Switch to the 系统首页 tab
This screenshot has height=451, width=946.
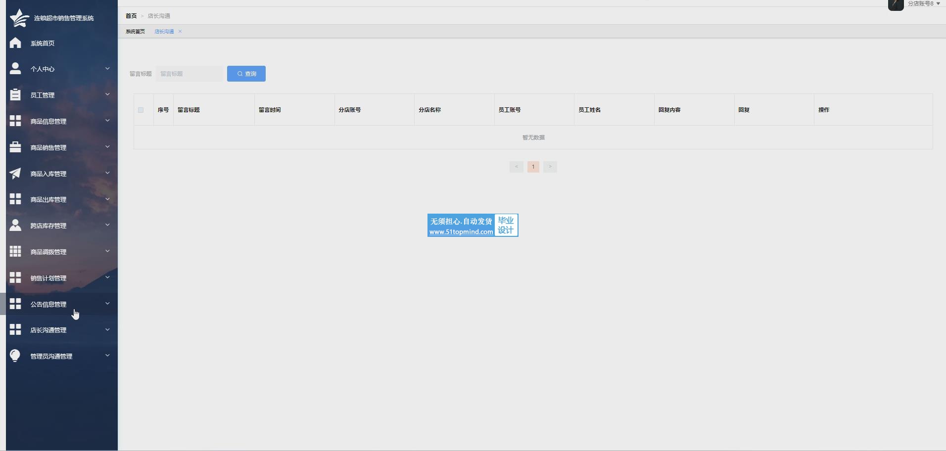pos(135,31)
